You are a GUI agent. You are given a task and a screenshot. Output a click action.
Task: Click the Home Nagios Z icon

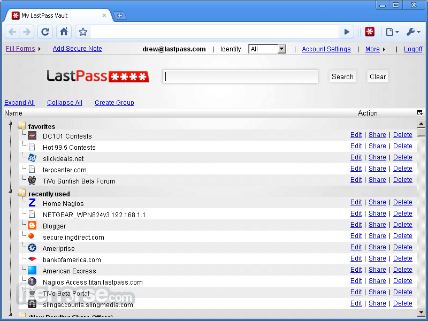coord(32,203)
